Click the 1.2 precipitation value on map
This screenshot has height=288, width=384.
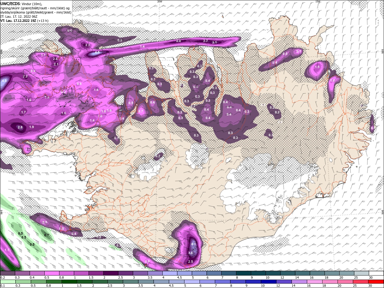(x=47, y=97)
